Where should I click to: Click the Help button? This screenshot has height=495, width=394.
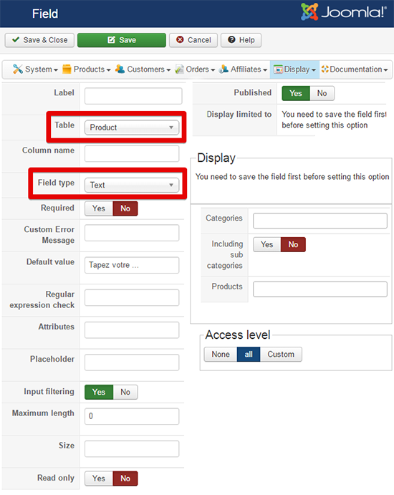[x=241, y=40]
